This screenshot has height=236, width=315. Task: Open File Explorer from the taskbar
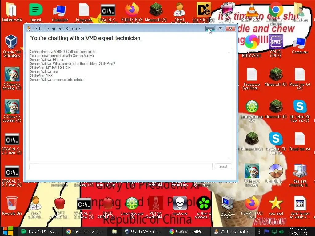tap(114, 231)
